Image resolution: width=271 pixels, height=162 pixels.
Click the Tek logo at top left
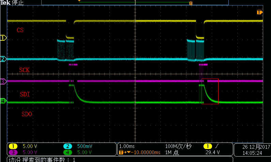point(5,3)
